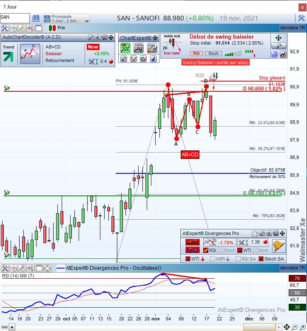Click the refresh icon in Divergences Pro header
Screen dimensions: 307x331
(x=255, y=234)
